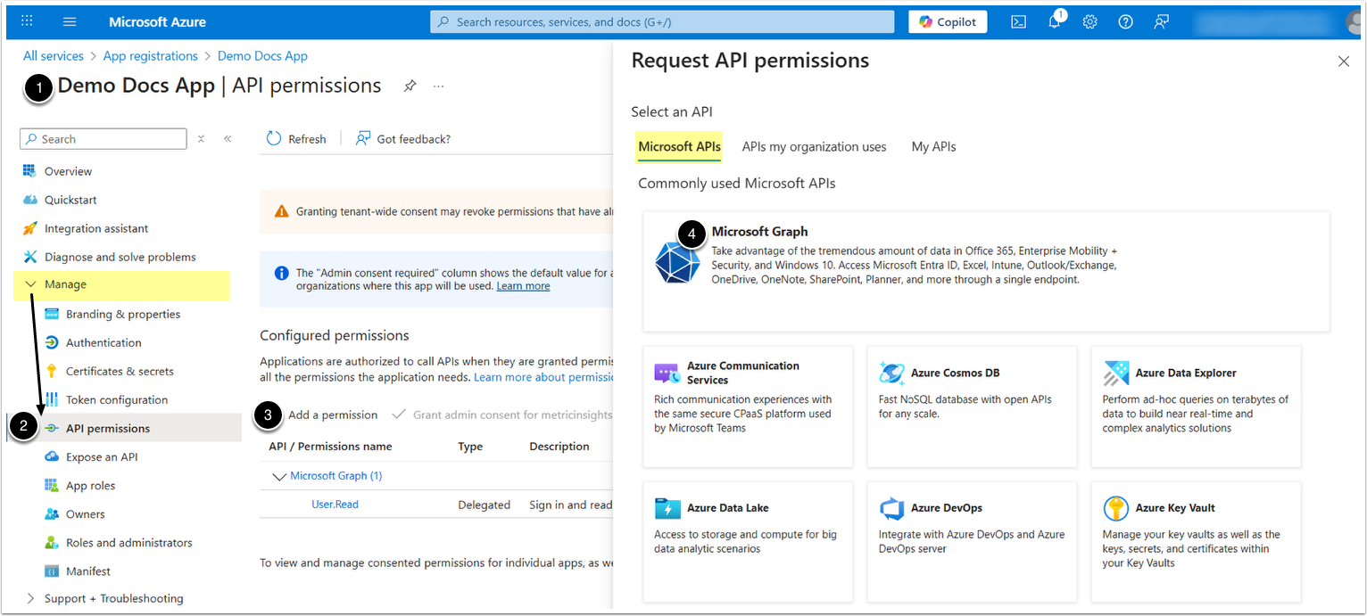The width and height of the screenshot is (1367, 616).
Task: Open Certificates & secrets in sidebar
Action: tap(120, 371)
